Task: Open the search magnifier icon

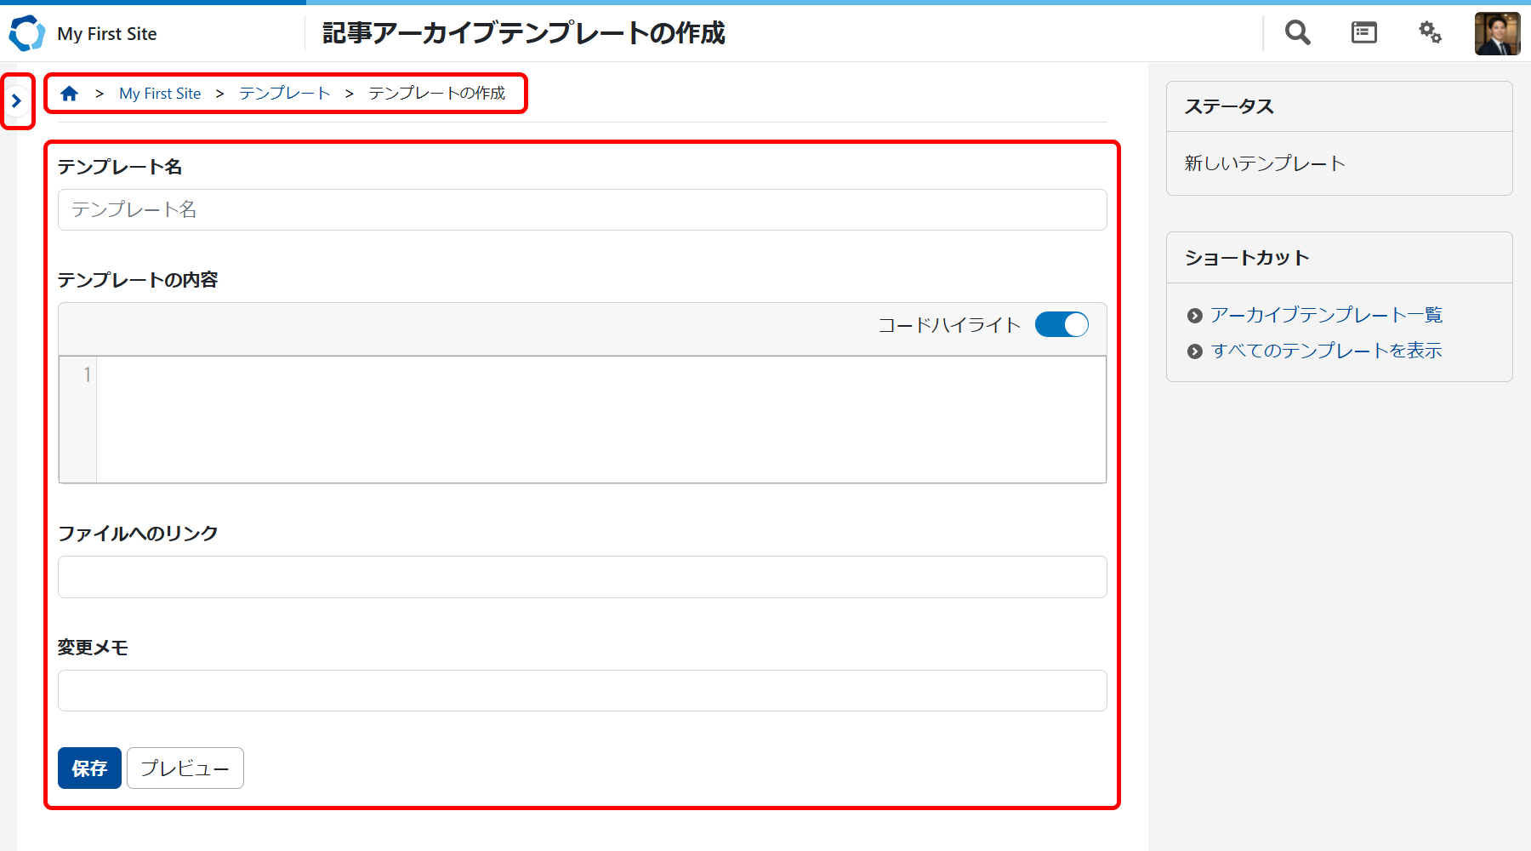Action: tap(1297, 33)
